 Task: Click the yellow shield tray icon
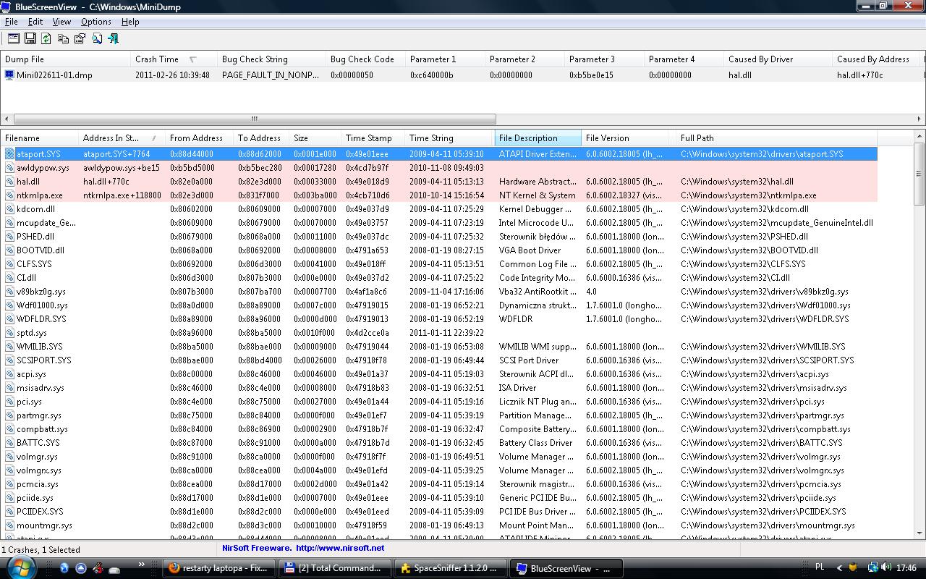coord(854,568)
